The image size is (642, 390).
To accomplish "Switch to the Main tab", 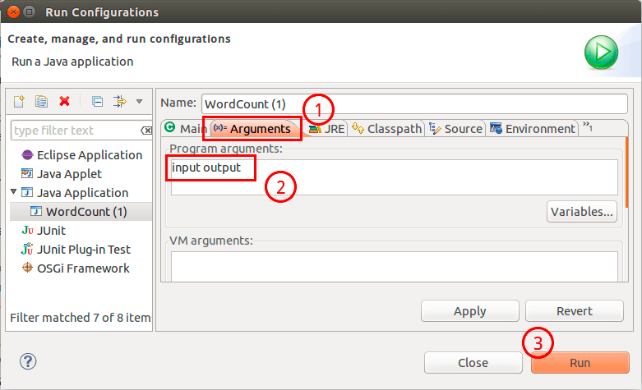I will coord(187,129).
